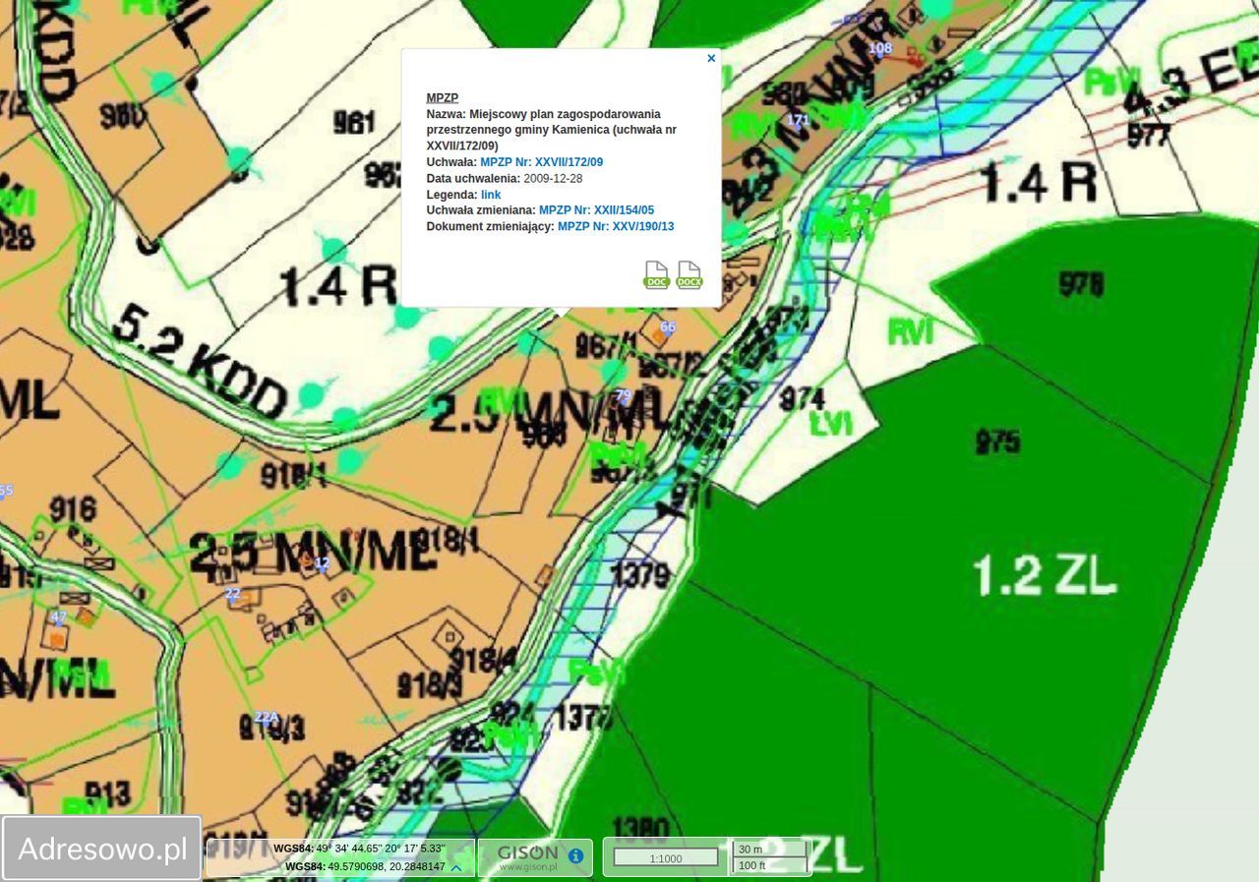Viewport: 1259px width, 882px height.
Task: Select the adoption date 2009-12-28
Action: tap(553, 179)
